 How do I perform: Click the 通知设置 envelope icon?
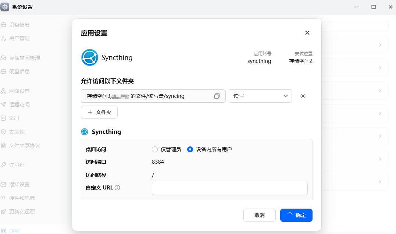coord(3,184)
